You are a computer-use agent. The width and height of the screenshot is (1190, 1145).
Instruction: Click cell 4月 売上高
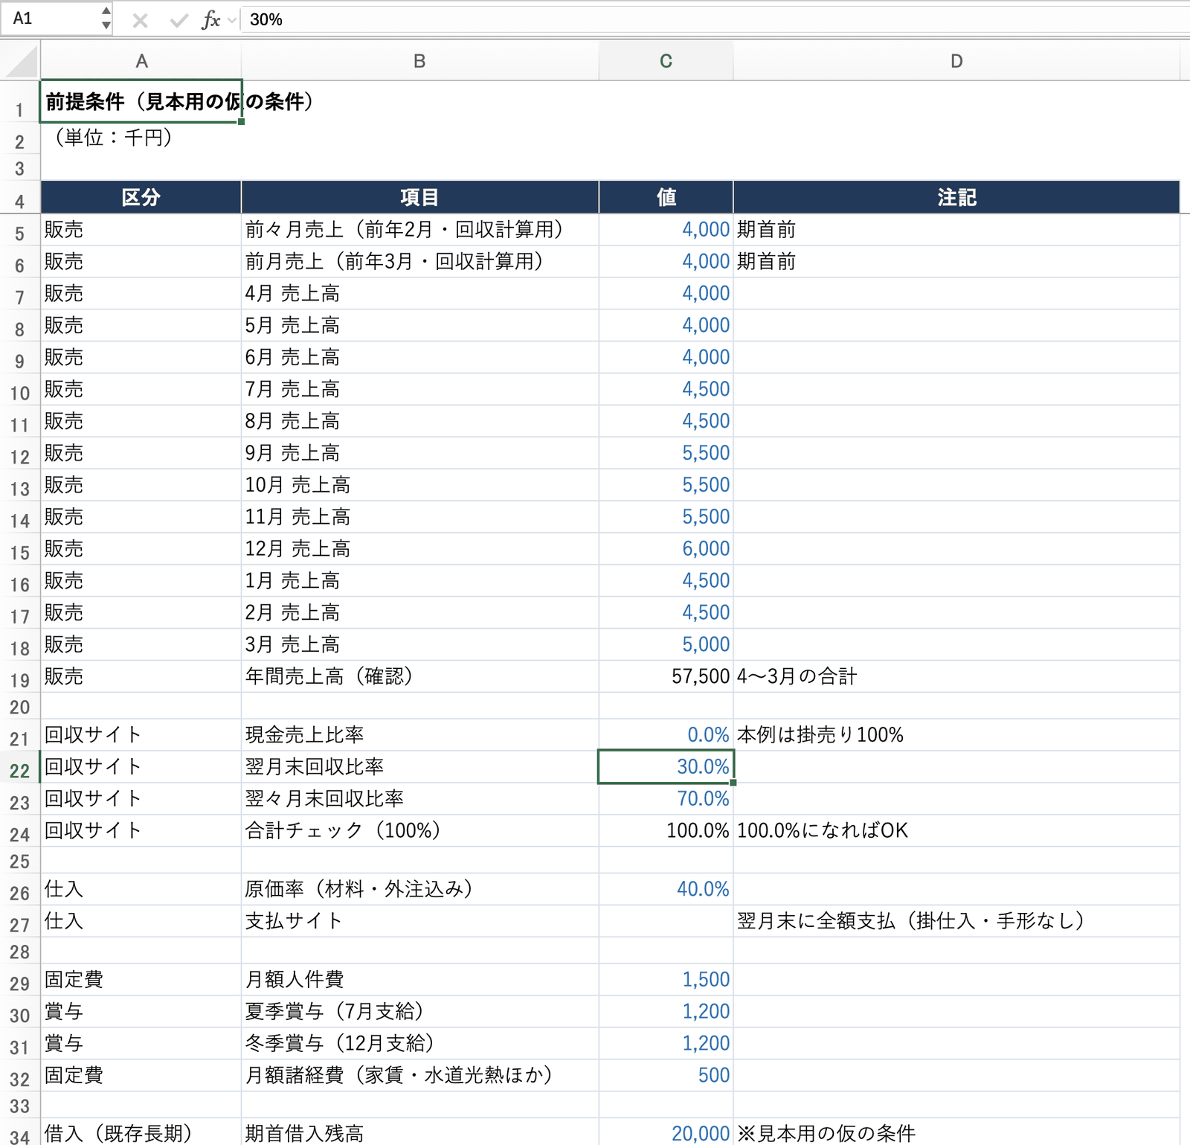[419, 294]
